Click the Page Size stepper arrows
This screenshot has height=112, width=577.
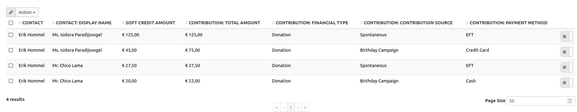tap(570, 101)
